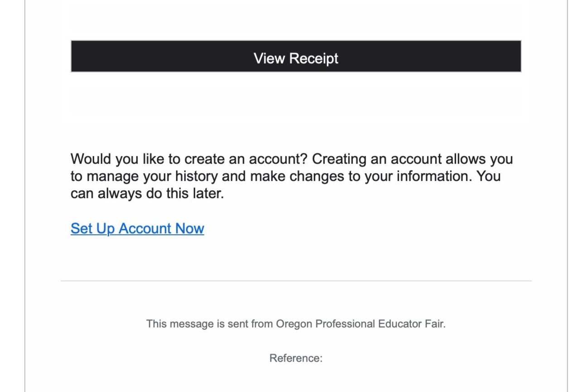Select the "can always do this later" line
Viewport: 578px width, 392px height.
147,194
